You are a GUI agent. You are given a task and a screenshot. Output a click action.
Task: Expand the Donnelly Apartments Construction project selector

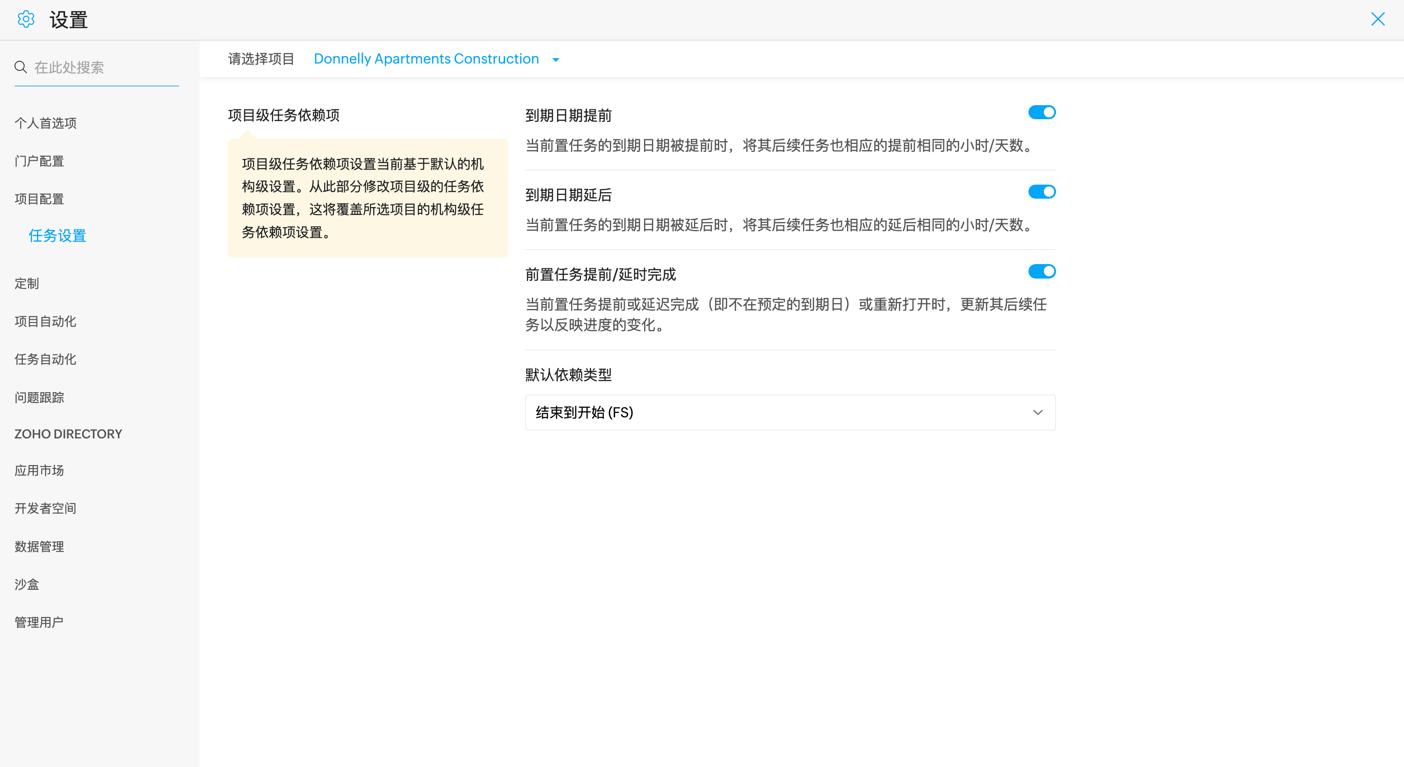tap(426, 59)
